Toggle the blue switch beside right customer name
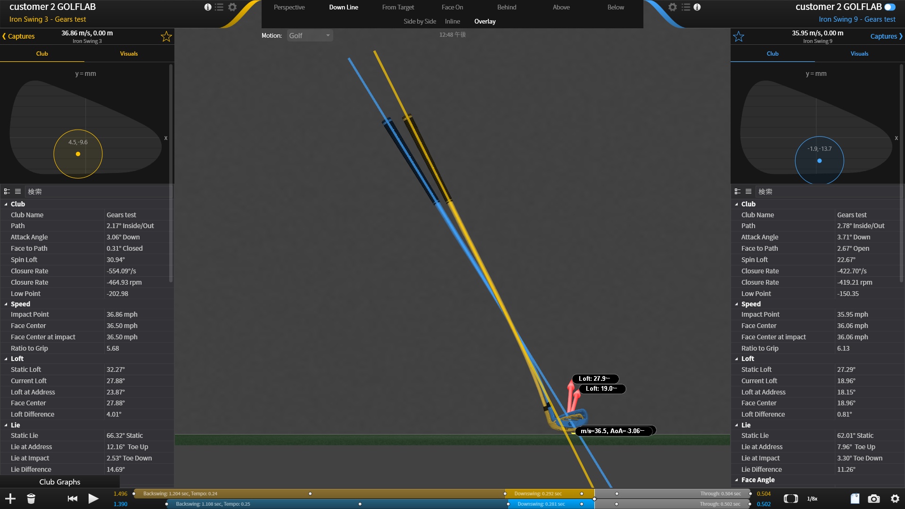The image size is (905, 509). (x=890, y=7)
